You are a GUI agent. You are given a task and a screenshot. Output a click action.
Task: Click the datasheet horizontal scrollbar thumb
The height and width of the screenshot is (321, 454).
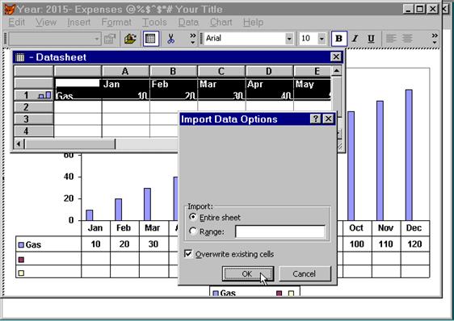pyautogui.click(x=70, y=144)
